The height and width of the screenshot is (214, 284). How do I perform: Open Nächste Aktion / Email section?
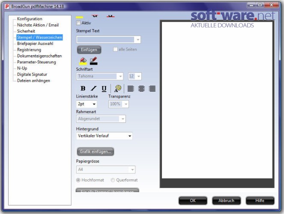tap(38, 25)
